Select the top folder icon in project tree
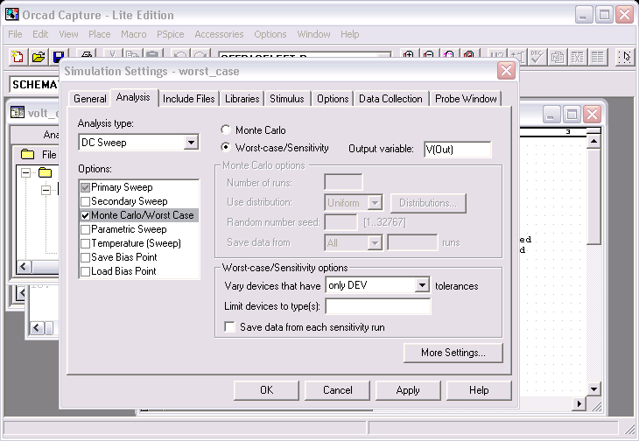Viewport: 639px width, 441px height. pos(45,172)
